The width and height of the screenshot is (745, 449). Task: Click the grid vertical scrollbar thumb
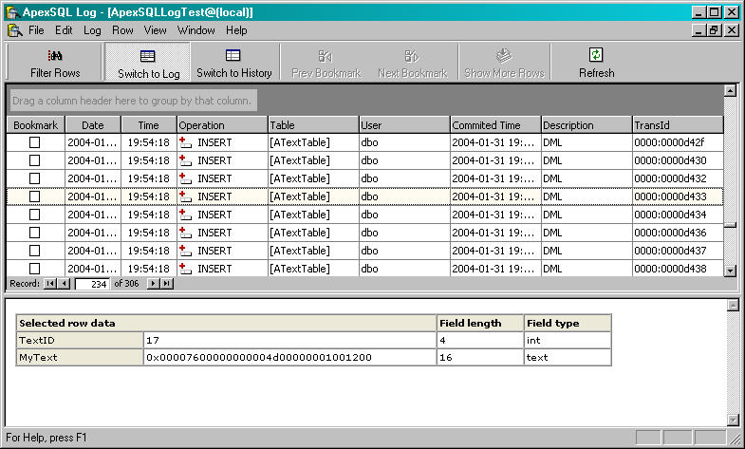coord(730,225)
